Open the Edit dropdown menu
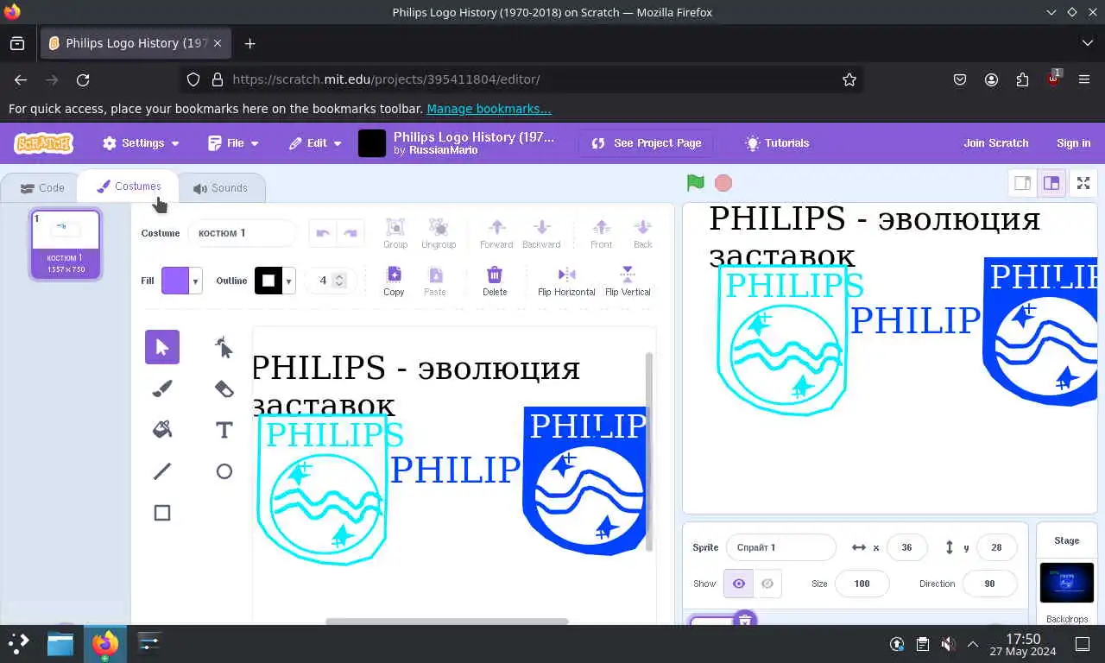This screenshot has width=1105, height=663. 315,143
